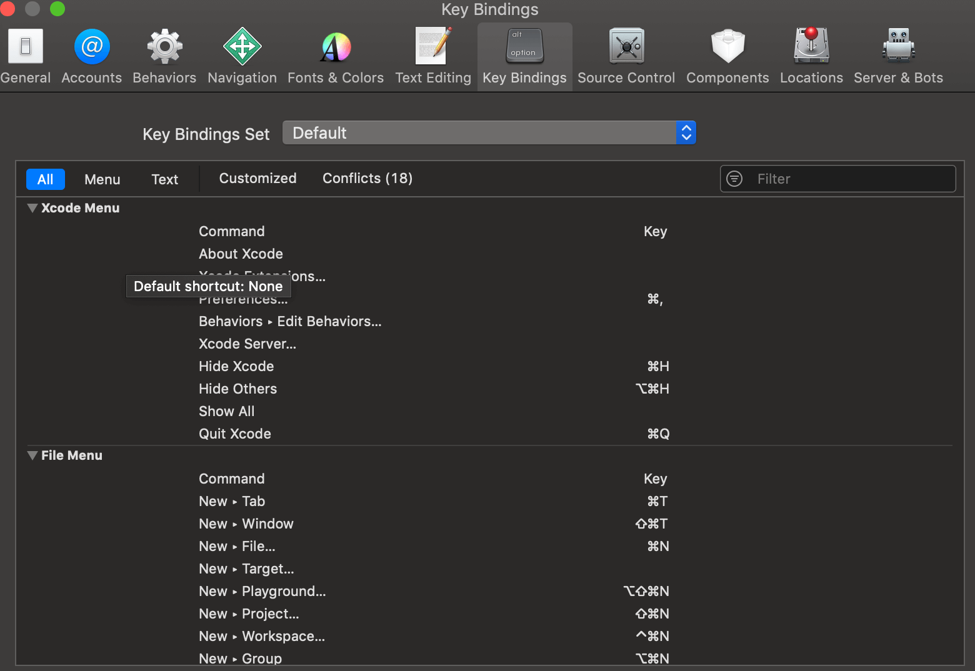The image size is (975, 671).
Task: Select the New Window command row
Action: pos(490,524)
